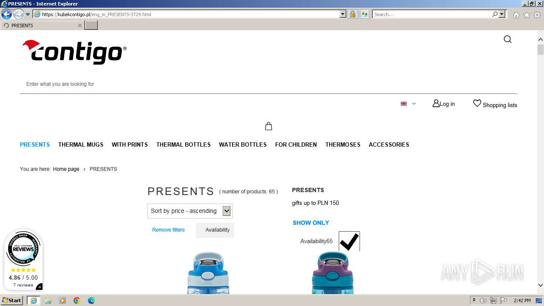Close the PRESENTS browser tab

coord(79,25)
